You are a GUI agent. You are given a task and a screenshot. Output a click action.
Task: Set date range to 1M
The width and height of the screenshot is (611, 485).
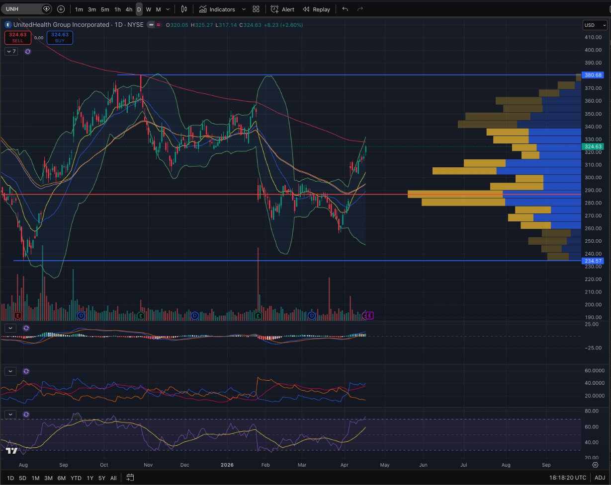35,478
